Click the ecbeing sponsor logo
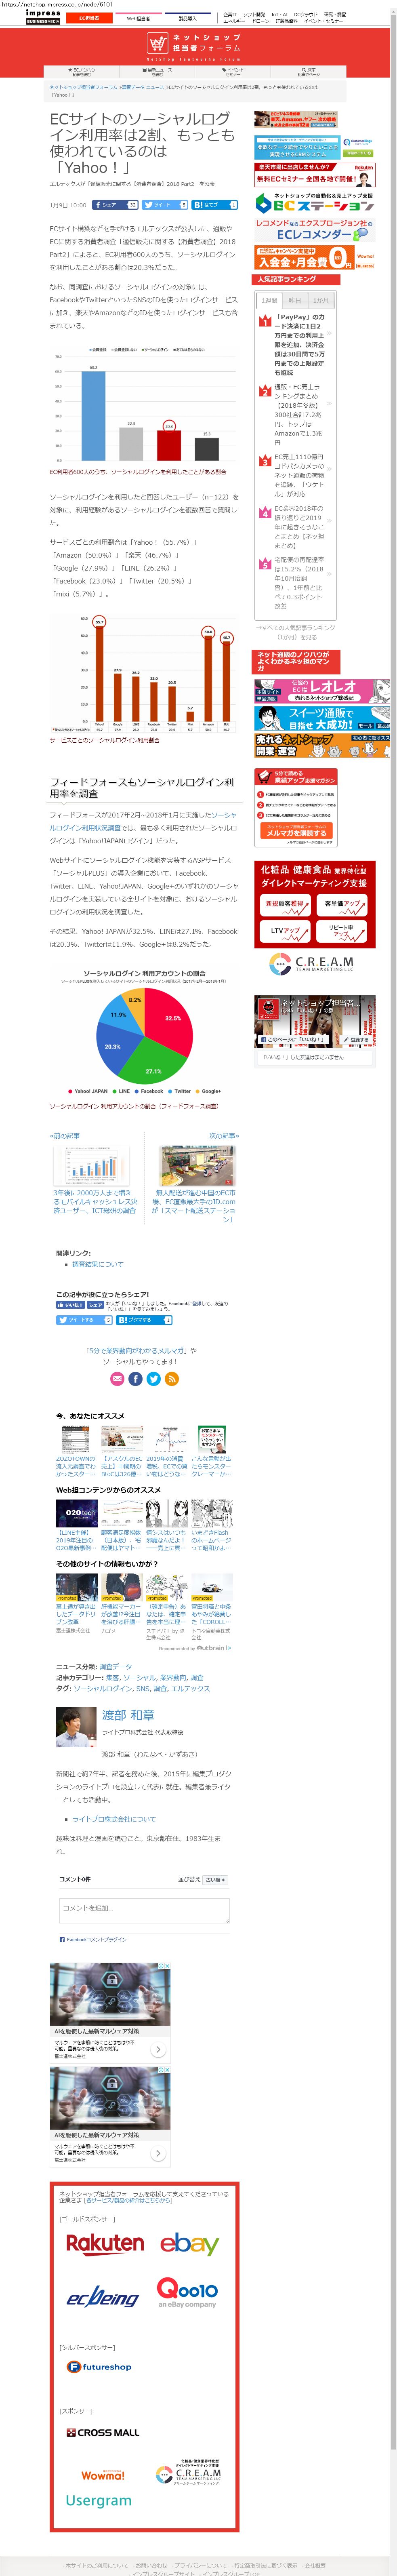The width and height of the screenshot is (397, 2576). point(103,2297)
